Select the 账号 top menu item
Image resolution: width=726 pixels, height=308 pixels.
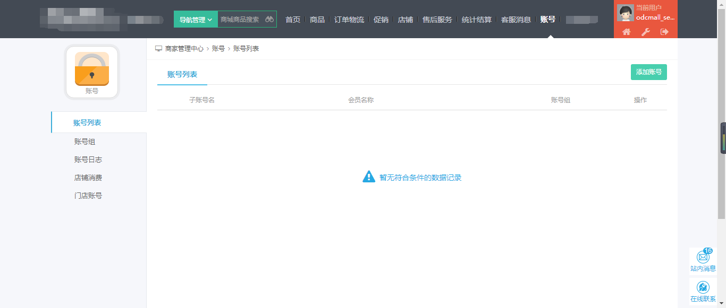548,20
